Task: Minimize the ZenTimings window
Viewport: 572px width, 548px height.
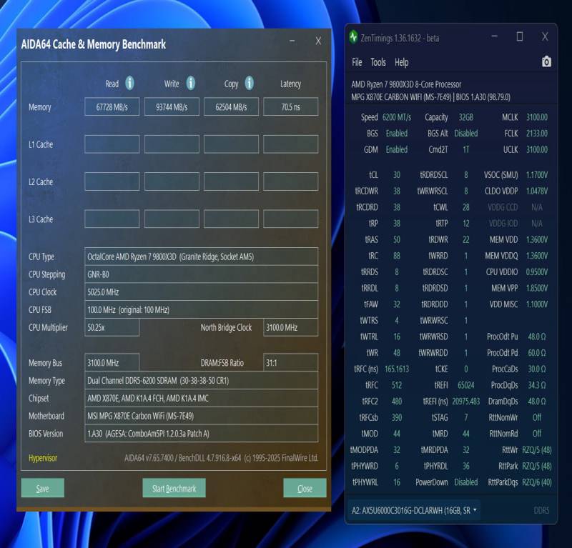Action: (495, 36)
